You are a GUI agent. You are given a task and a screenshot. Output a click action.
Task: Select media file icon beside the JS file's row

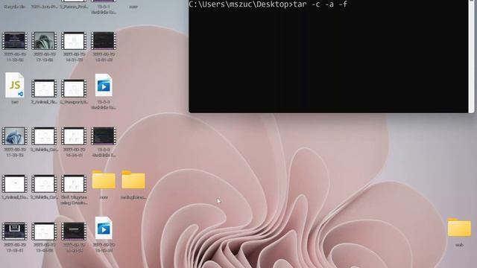click(104, 86)
